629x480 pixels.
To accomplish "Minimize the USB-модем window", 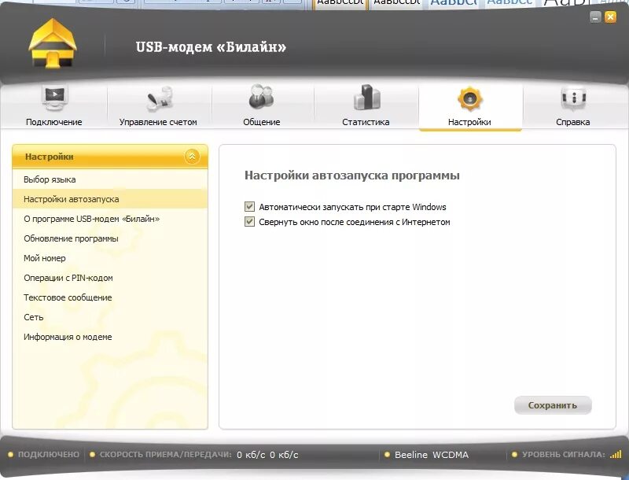I will click(x=595, y=17).
